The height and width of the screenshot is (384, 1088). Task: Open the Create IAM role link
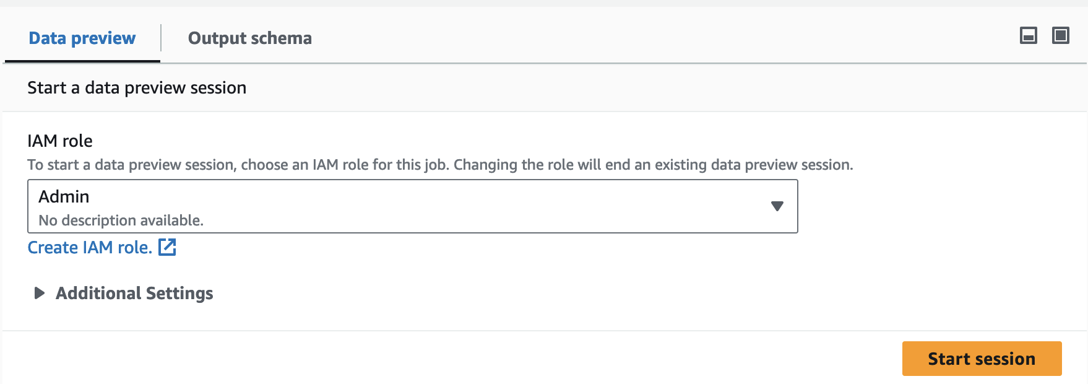tap(89, 247)
